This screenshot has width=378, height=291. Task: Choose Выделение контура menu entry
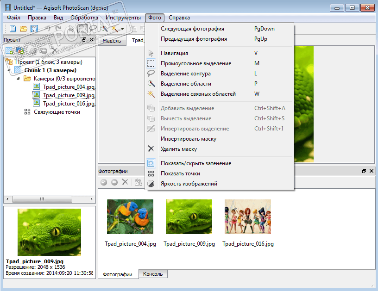click(220, 74)
